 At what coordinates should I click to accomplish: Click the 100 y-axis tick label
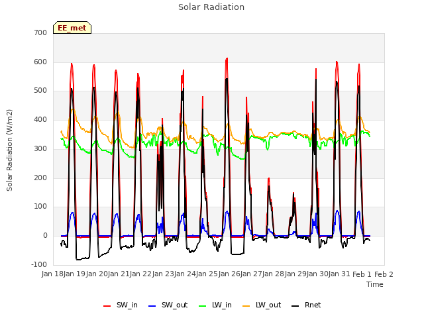tap(40, 207)
